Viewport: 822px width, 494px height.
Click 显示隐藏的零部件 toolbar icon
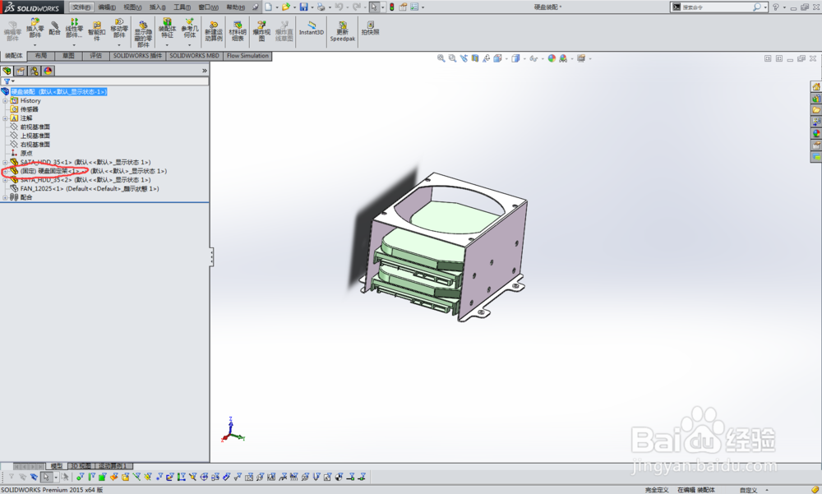(x=143, y=34)
